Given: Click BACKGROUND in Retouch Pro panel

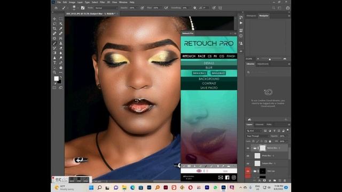Looking at the screenshot, I should 209,79.
